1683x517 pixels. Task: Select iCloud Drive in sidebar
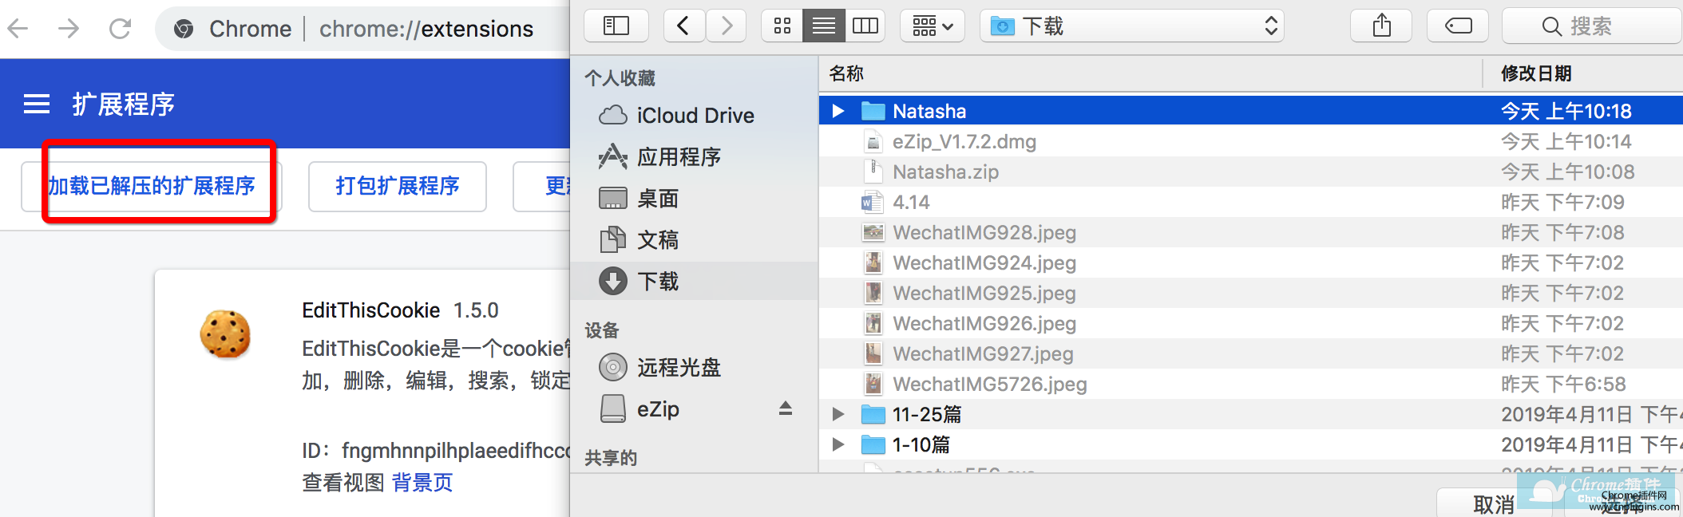coord(695,116)
